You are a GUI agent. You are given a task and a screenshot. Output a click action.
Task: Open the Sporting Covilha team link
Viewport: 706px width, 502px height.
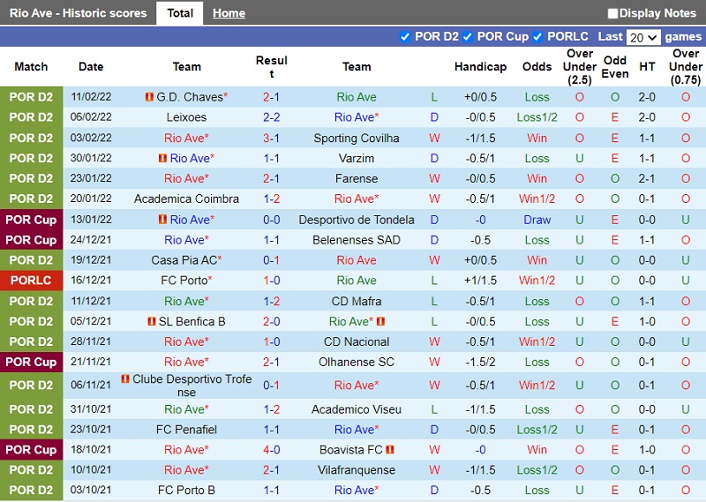(x=357, y=138)
